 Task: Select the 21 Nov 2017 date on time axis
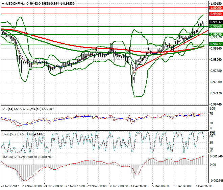tap(10, 186)
